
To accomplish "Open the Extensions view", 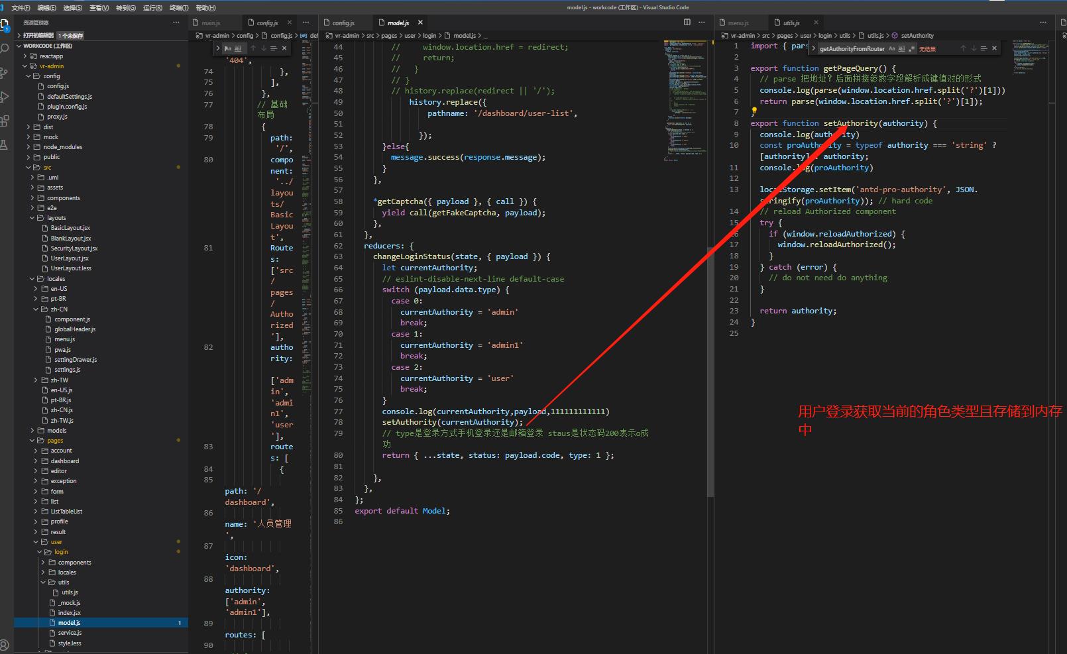I will point(5,121).
